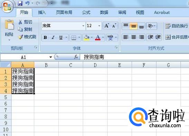Click the Undo arrow icon
This screenshot has height=136, width=189.
point(27,3)
